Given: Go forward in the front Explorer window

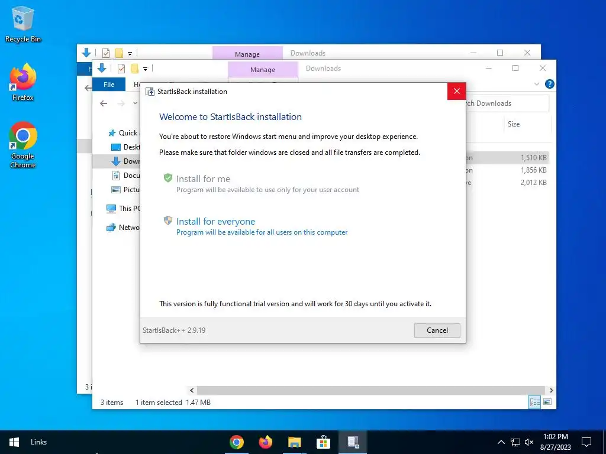Looking at the screenshot, I should click(x=121, y=103).
